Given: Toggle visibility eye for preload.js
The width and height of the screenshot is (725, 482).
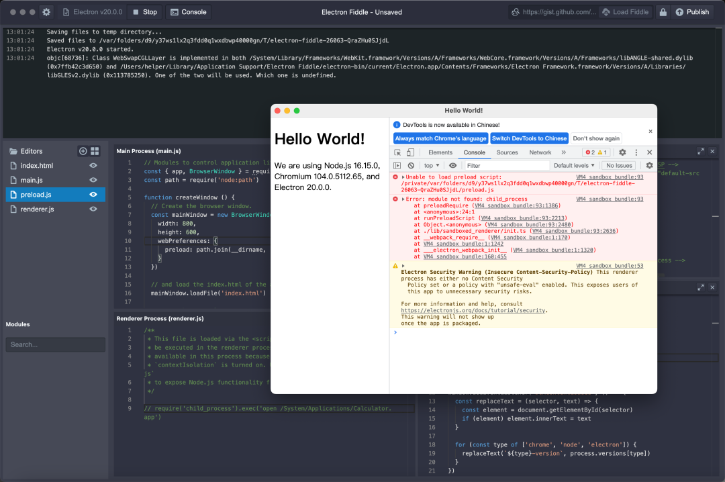Looking at the screenshot, I should [x=93, y=195].
